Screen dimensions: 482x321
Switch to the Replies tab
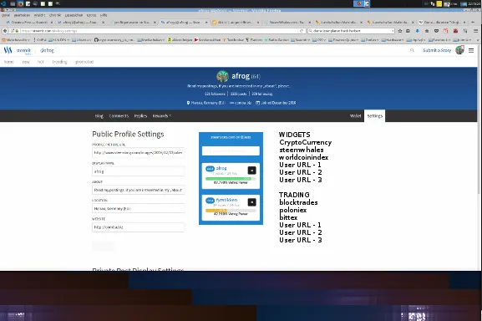[140, 116]
